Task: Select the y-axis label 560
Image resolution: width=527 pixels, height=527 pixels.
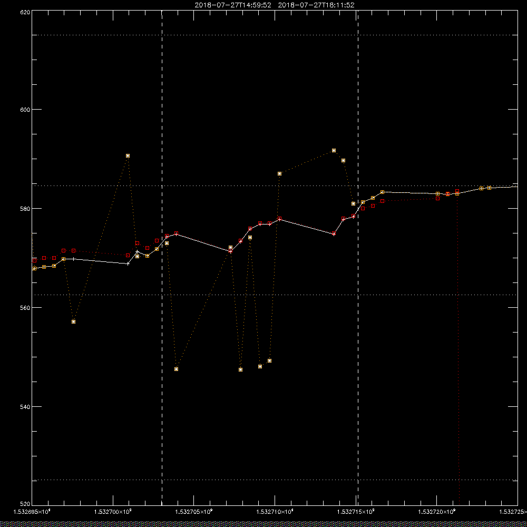Action: pos(25,308)
